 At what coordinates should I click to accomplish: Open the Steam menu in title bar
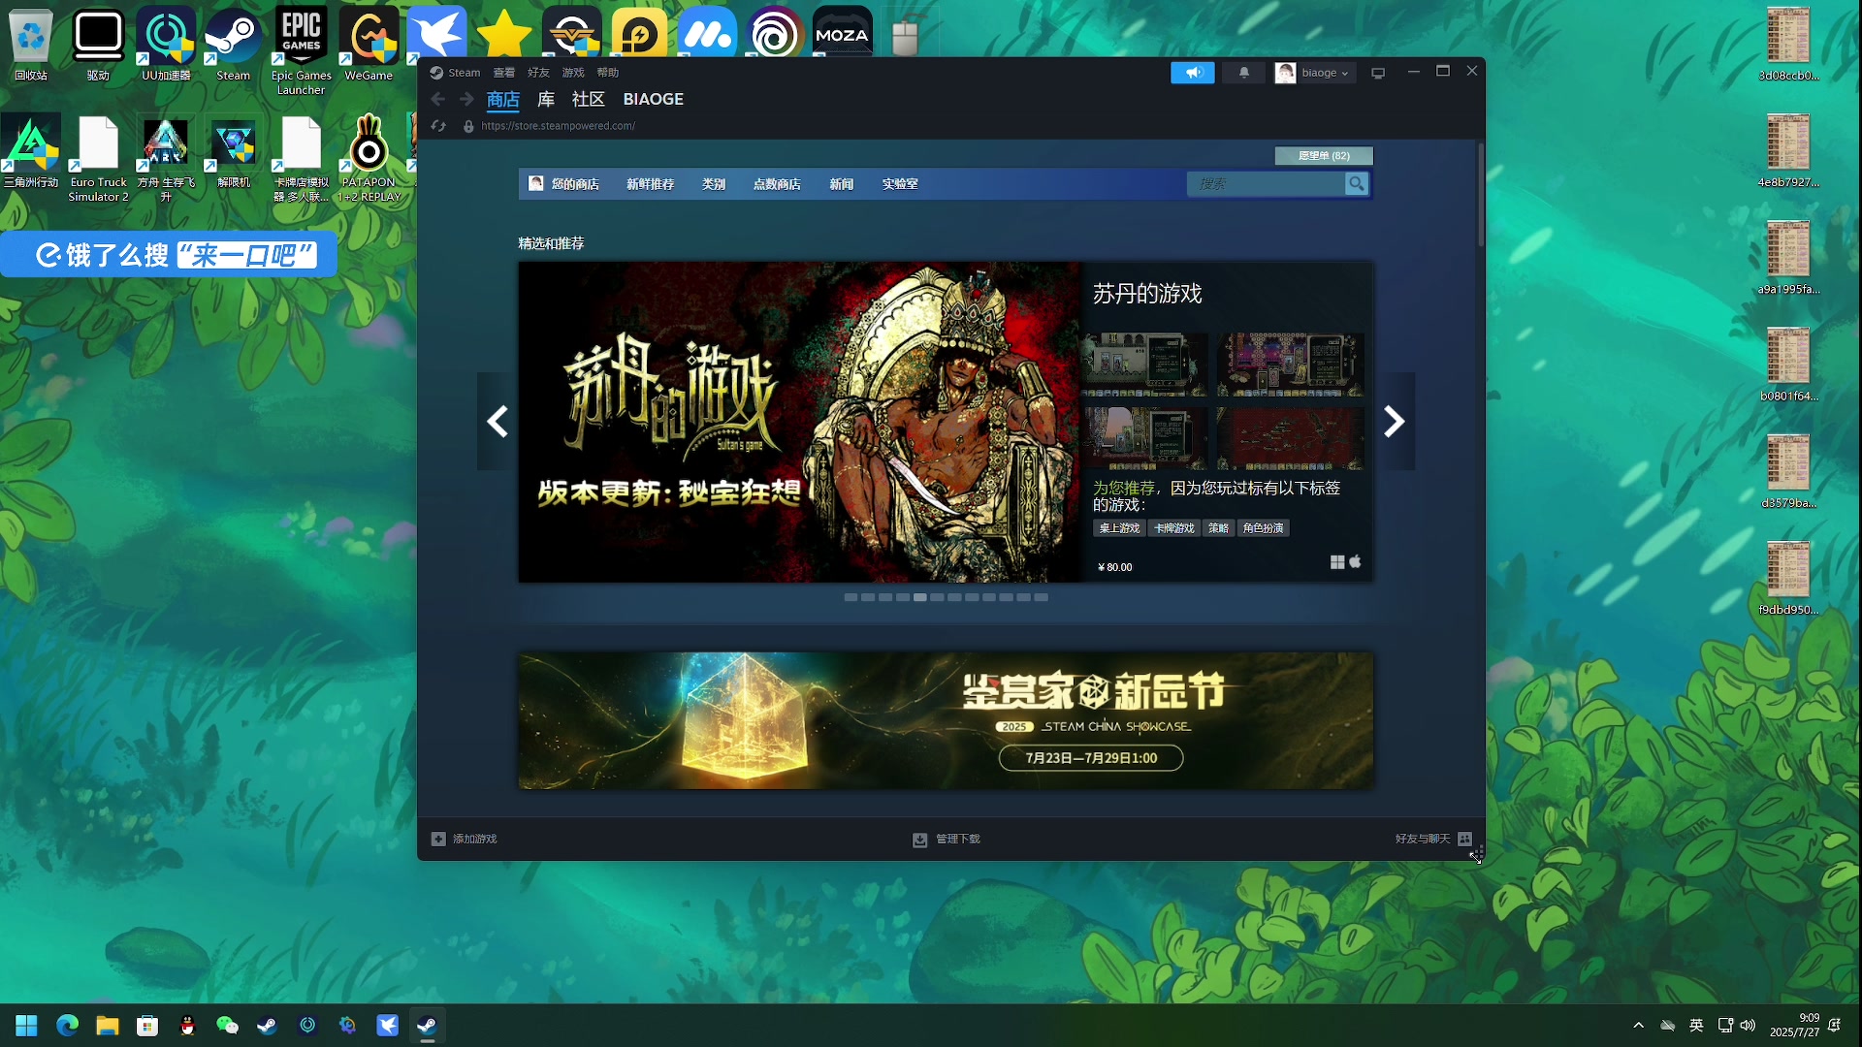(456, 73)
